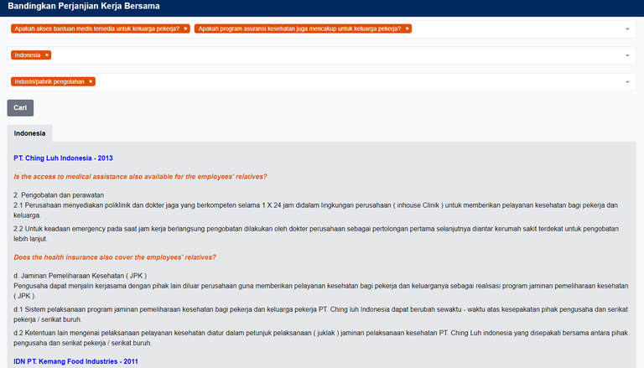The height and width of the screenshot is (368, 644).
Task: Remove the 'Industri/pabrik pengolahan' tag
Action: 91,82
